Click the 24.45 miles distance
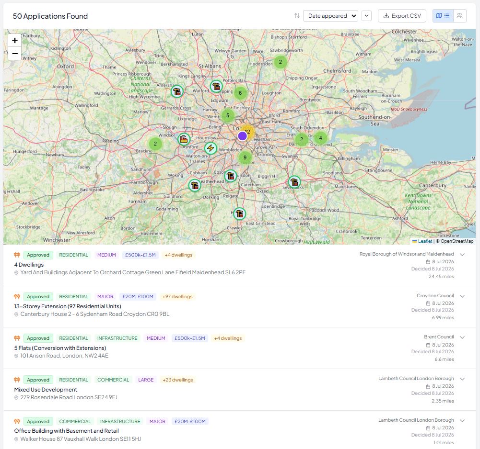The image size is (480, 449). point(441,276)
